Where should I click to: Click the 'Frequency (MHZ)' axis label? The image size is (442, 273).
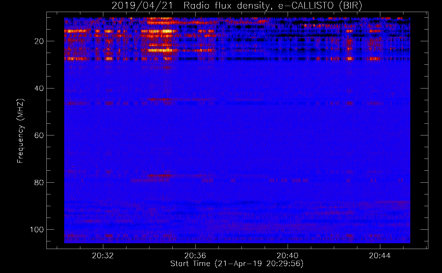(20, 131)
